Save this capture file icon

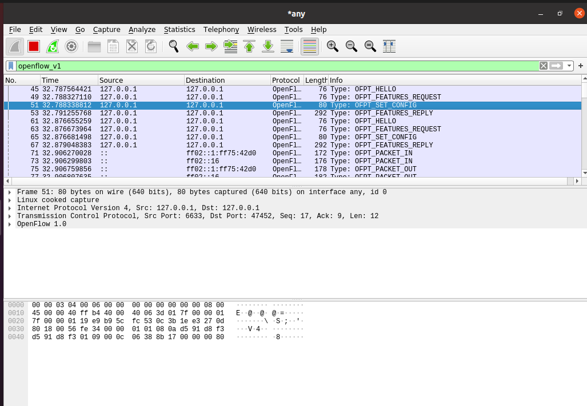(x=113, y=46)
